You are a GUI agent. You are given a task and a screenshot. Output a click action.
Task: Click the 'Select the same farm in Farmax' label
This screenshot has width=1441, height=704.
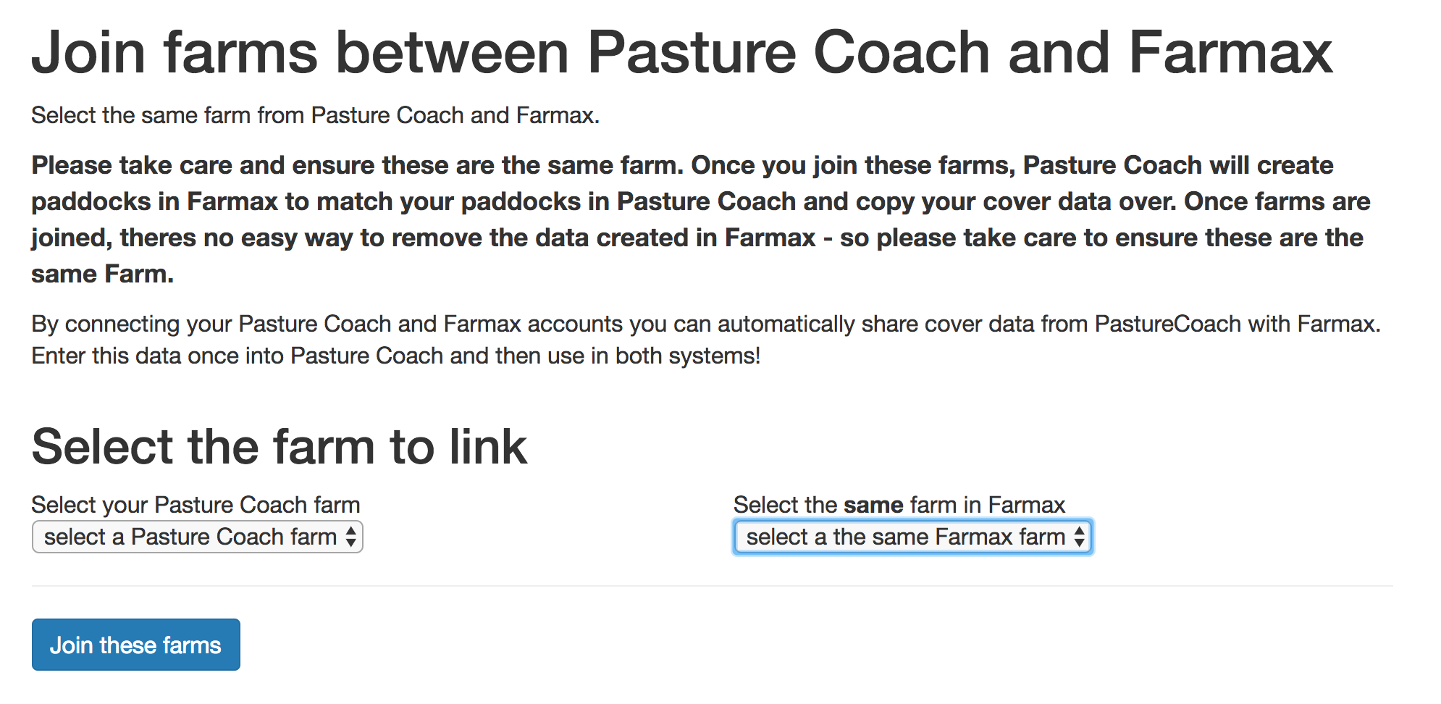point(899,505)
